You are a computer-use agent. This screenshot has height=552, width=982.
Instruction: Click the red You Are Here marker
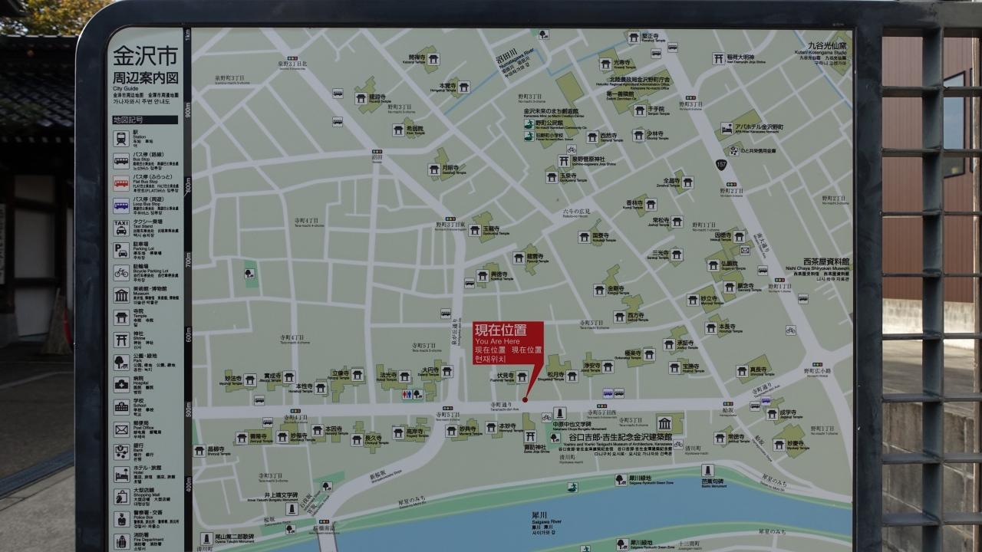pyautogui.click(x=508, y=343)
